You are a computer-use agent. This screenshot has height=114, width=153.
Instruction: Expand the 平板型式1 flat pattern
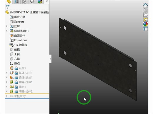click(7, 96)
